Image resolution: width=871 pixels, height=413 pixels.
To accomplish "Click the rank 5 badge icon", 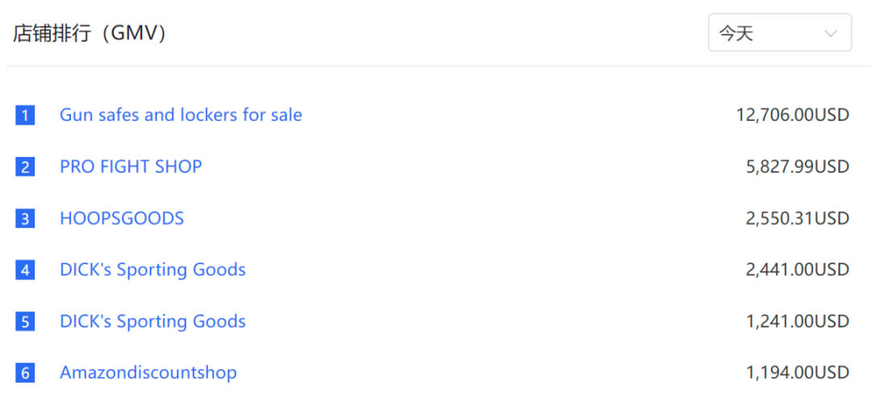I will click(x=25, y=321).
